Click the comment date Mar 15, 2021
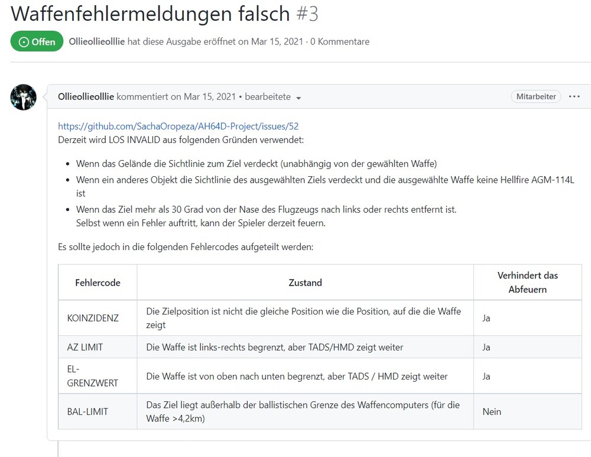 (x=210, y=96)
